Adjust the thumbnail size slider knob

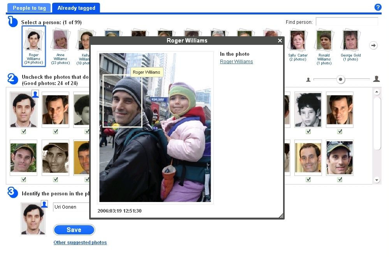(x=341, y=80)
